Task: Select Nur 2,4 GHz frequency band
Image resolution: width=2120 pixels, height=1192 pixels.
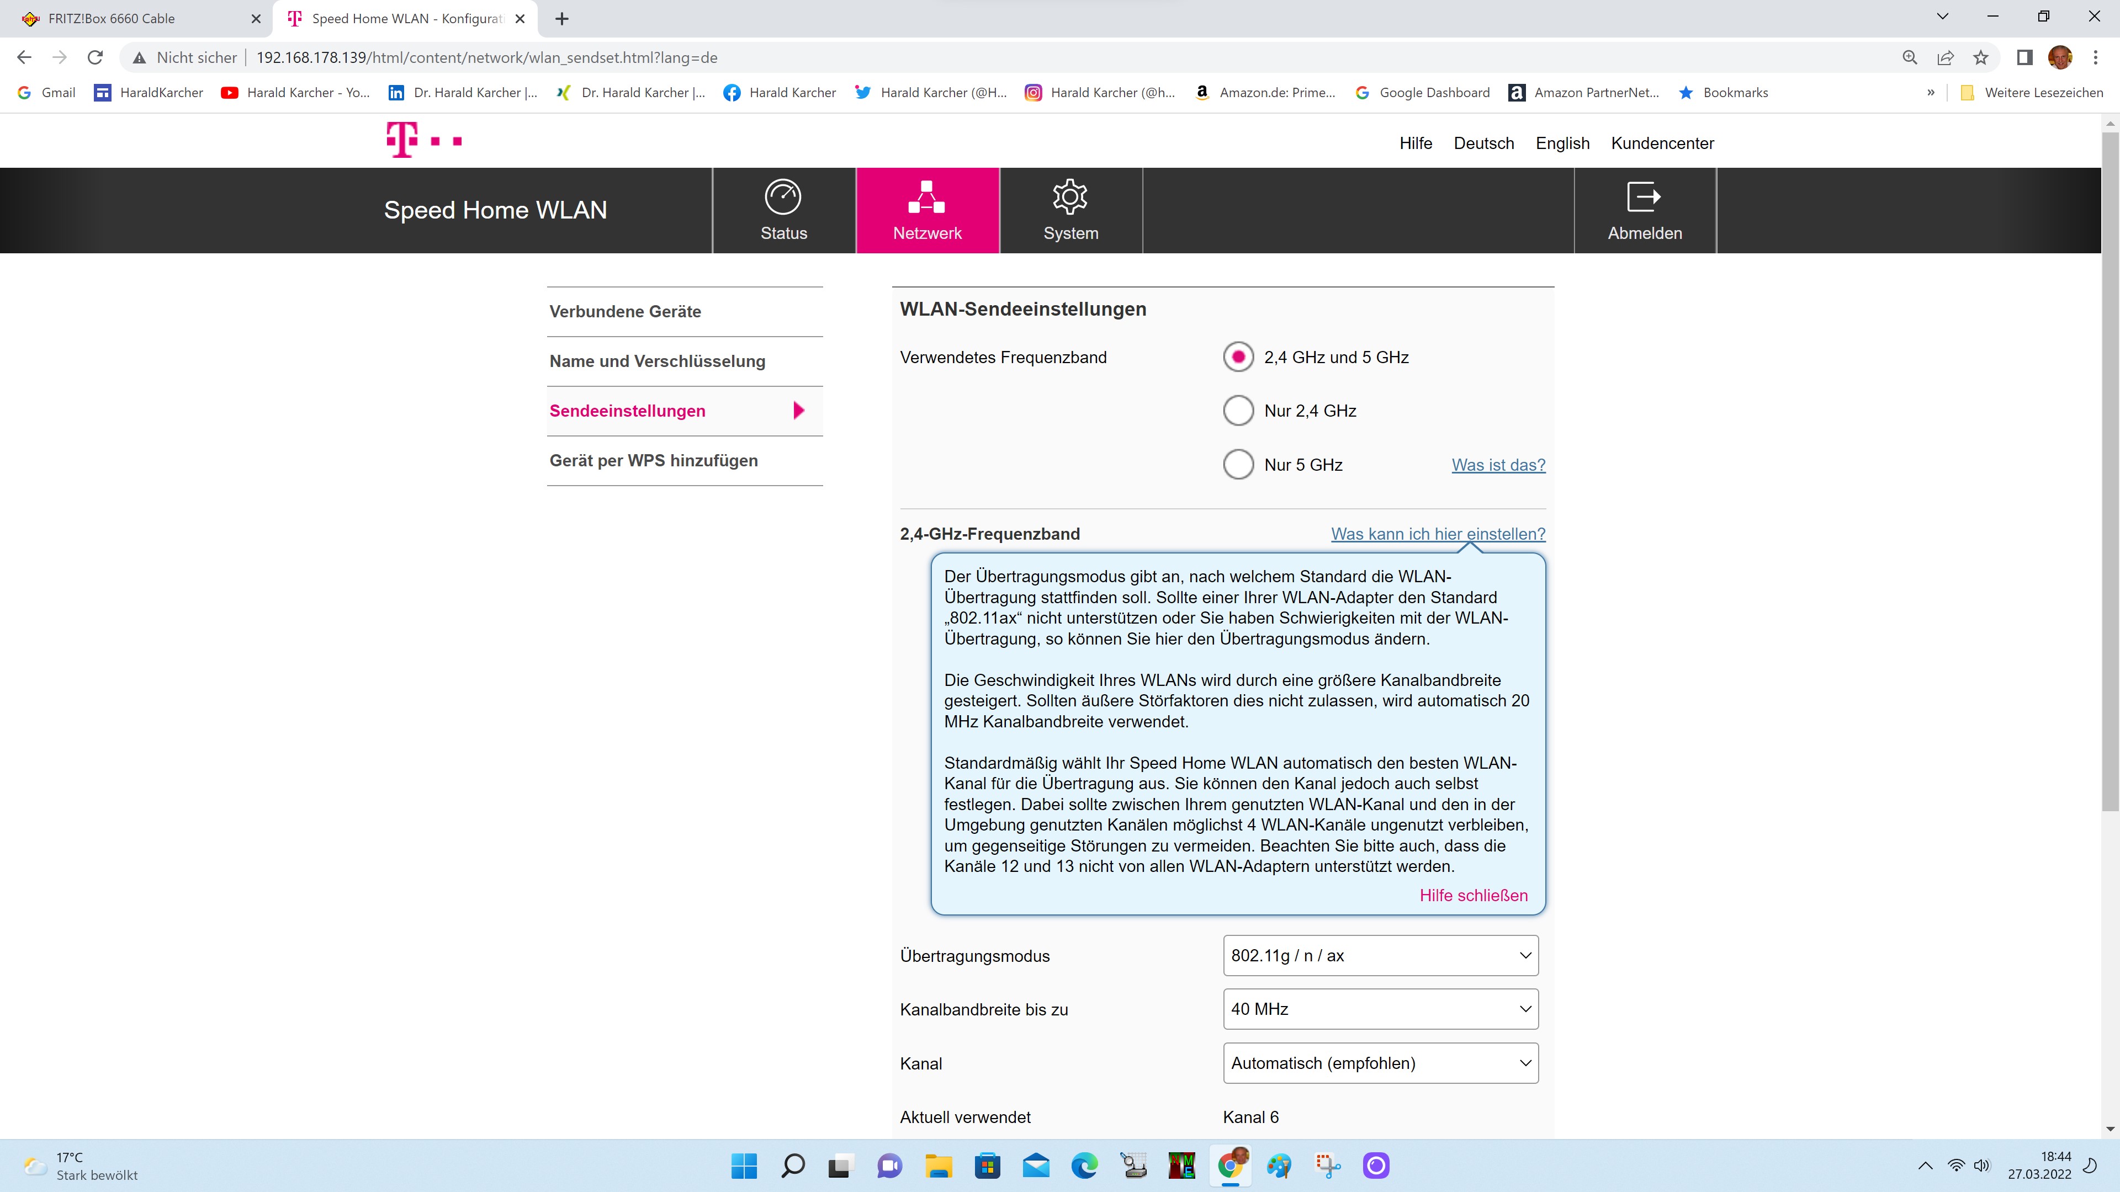Action: tap(1238, 411)
